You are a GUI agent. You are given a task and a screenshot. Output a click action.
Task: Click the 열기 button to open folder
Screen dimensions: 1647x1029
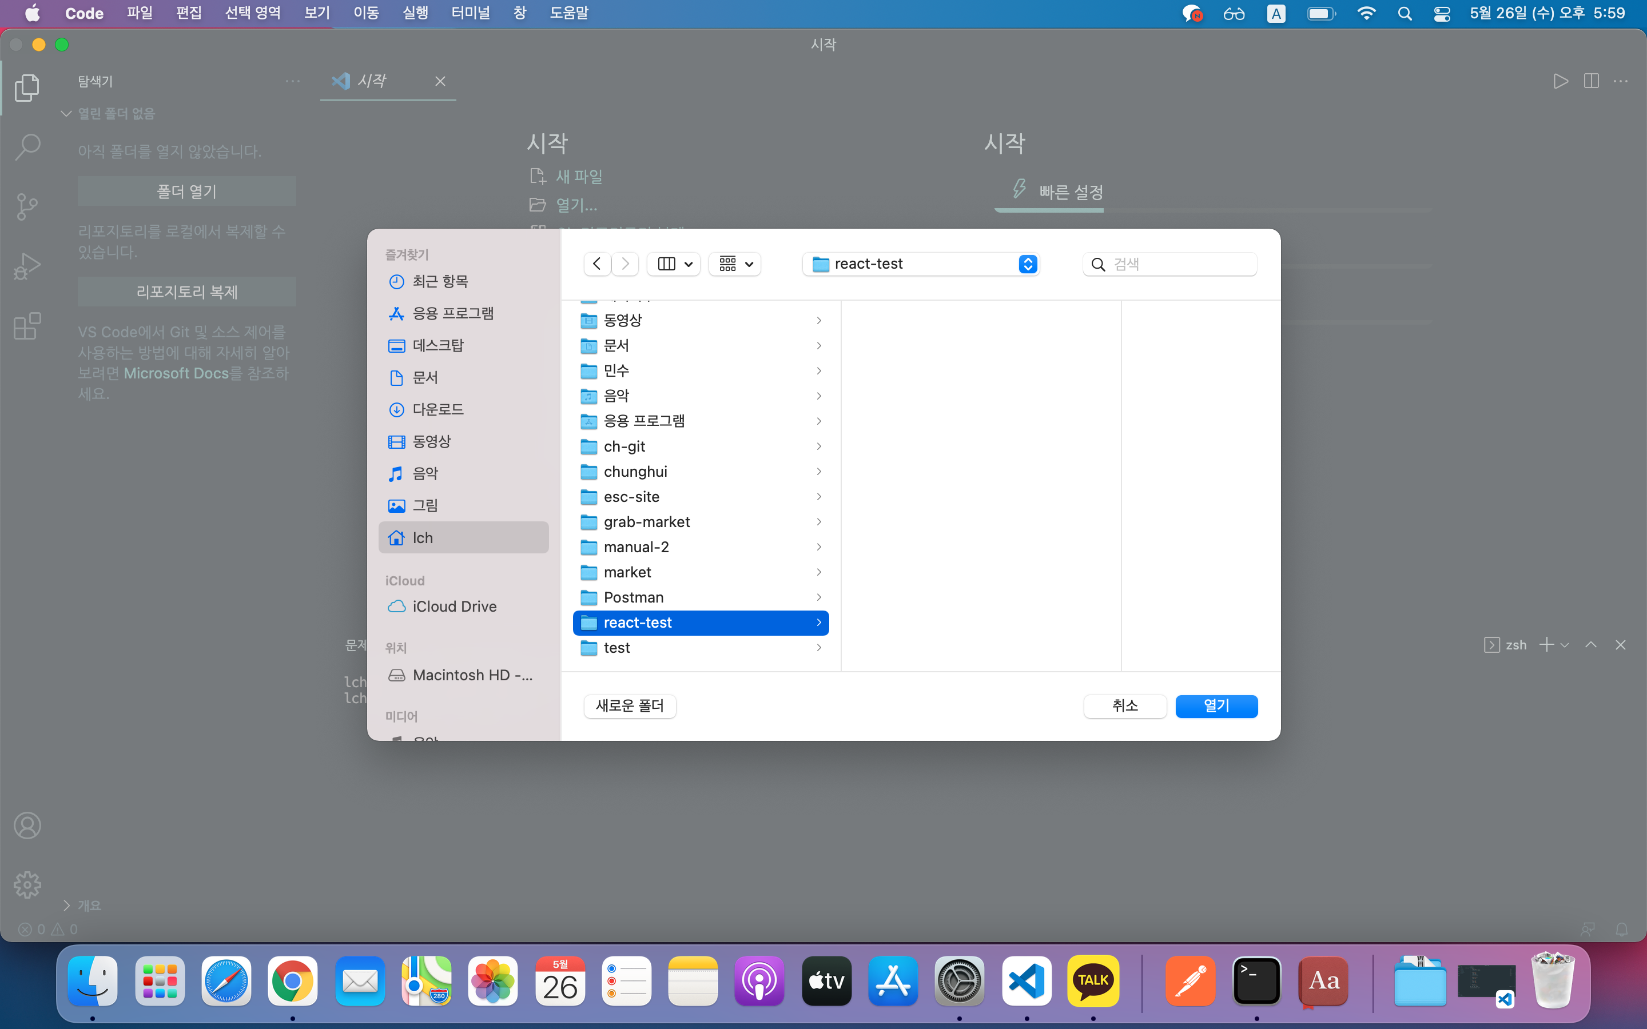click(x=1216, y=706)
